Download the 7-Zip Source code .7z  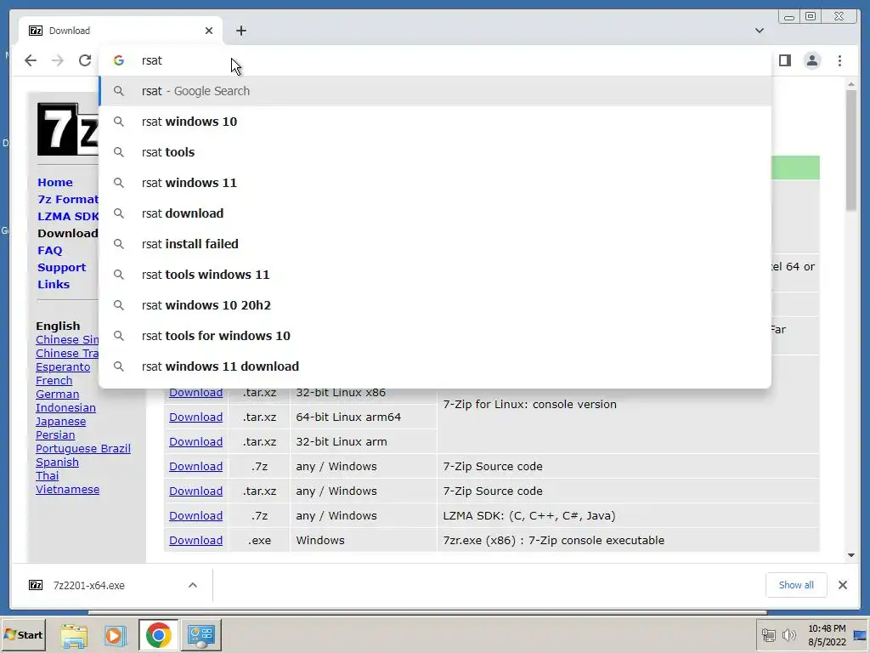[x=196, y=467]
